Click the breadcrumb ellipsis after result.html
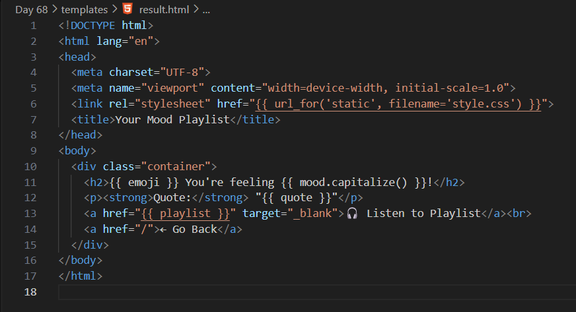 click(x=207, y=11)
